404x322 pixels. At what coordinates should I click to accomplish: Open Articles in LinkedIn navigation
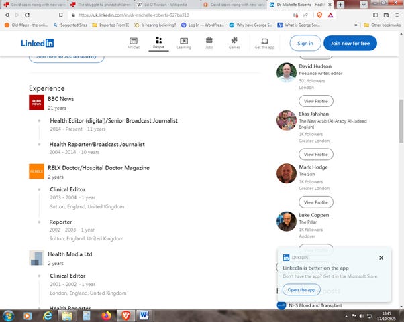click(134, 43)
